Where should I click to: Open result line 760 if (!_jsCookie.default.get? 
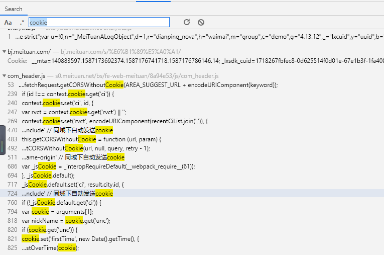(x=192, y=203)
